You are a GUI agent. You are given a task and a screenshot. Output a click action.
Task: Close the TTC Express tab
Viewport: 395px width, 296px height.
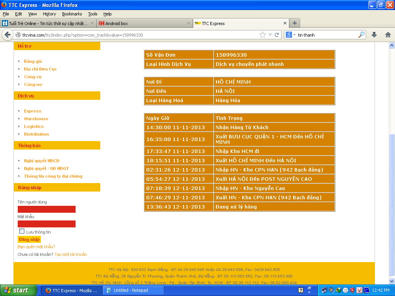(x=285, y=23)
